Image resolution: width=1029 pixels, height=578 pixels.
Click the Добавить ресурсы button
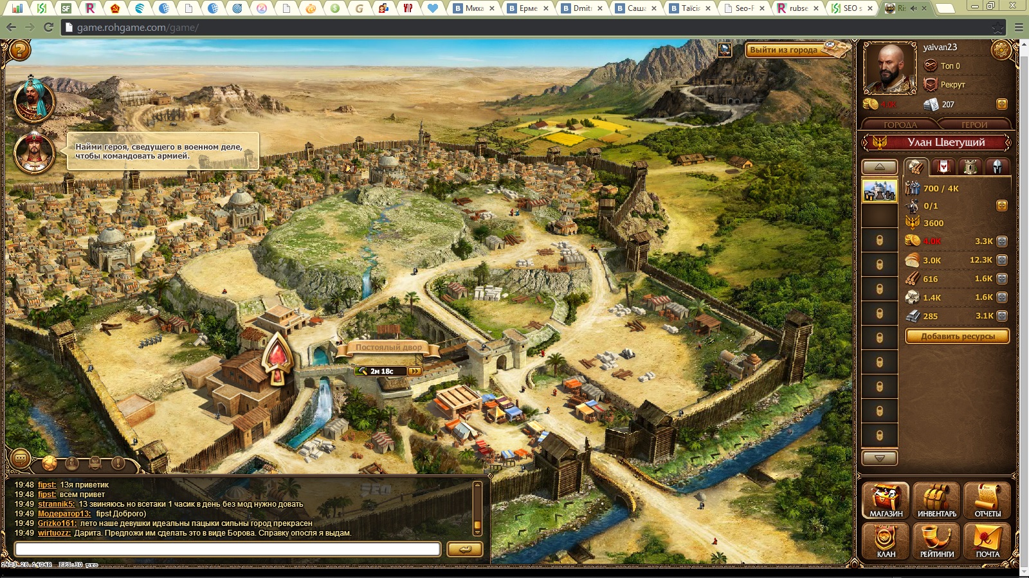tap(958, 336)
